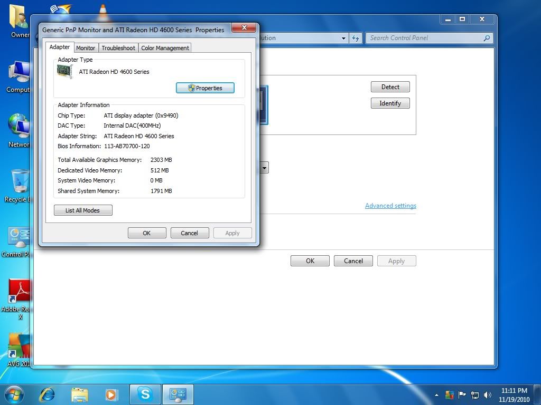Cancel the adapter properties dialog
The width and height of the screenshot is (541, 405).
[190, 233]
